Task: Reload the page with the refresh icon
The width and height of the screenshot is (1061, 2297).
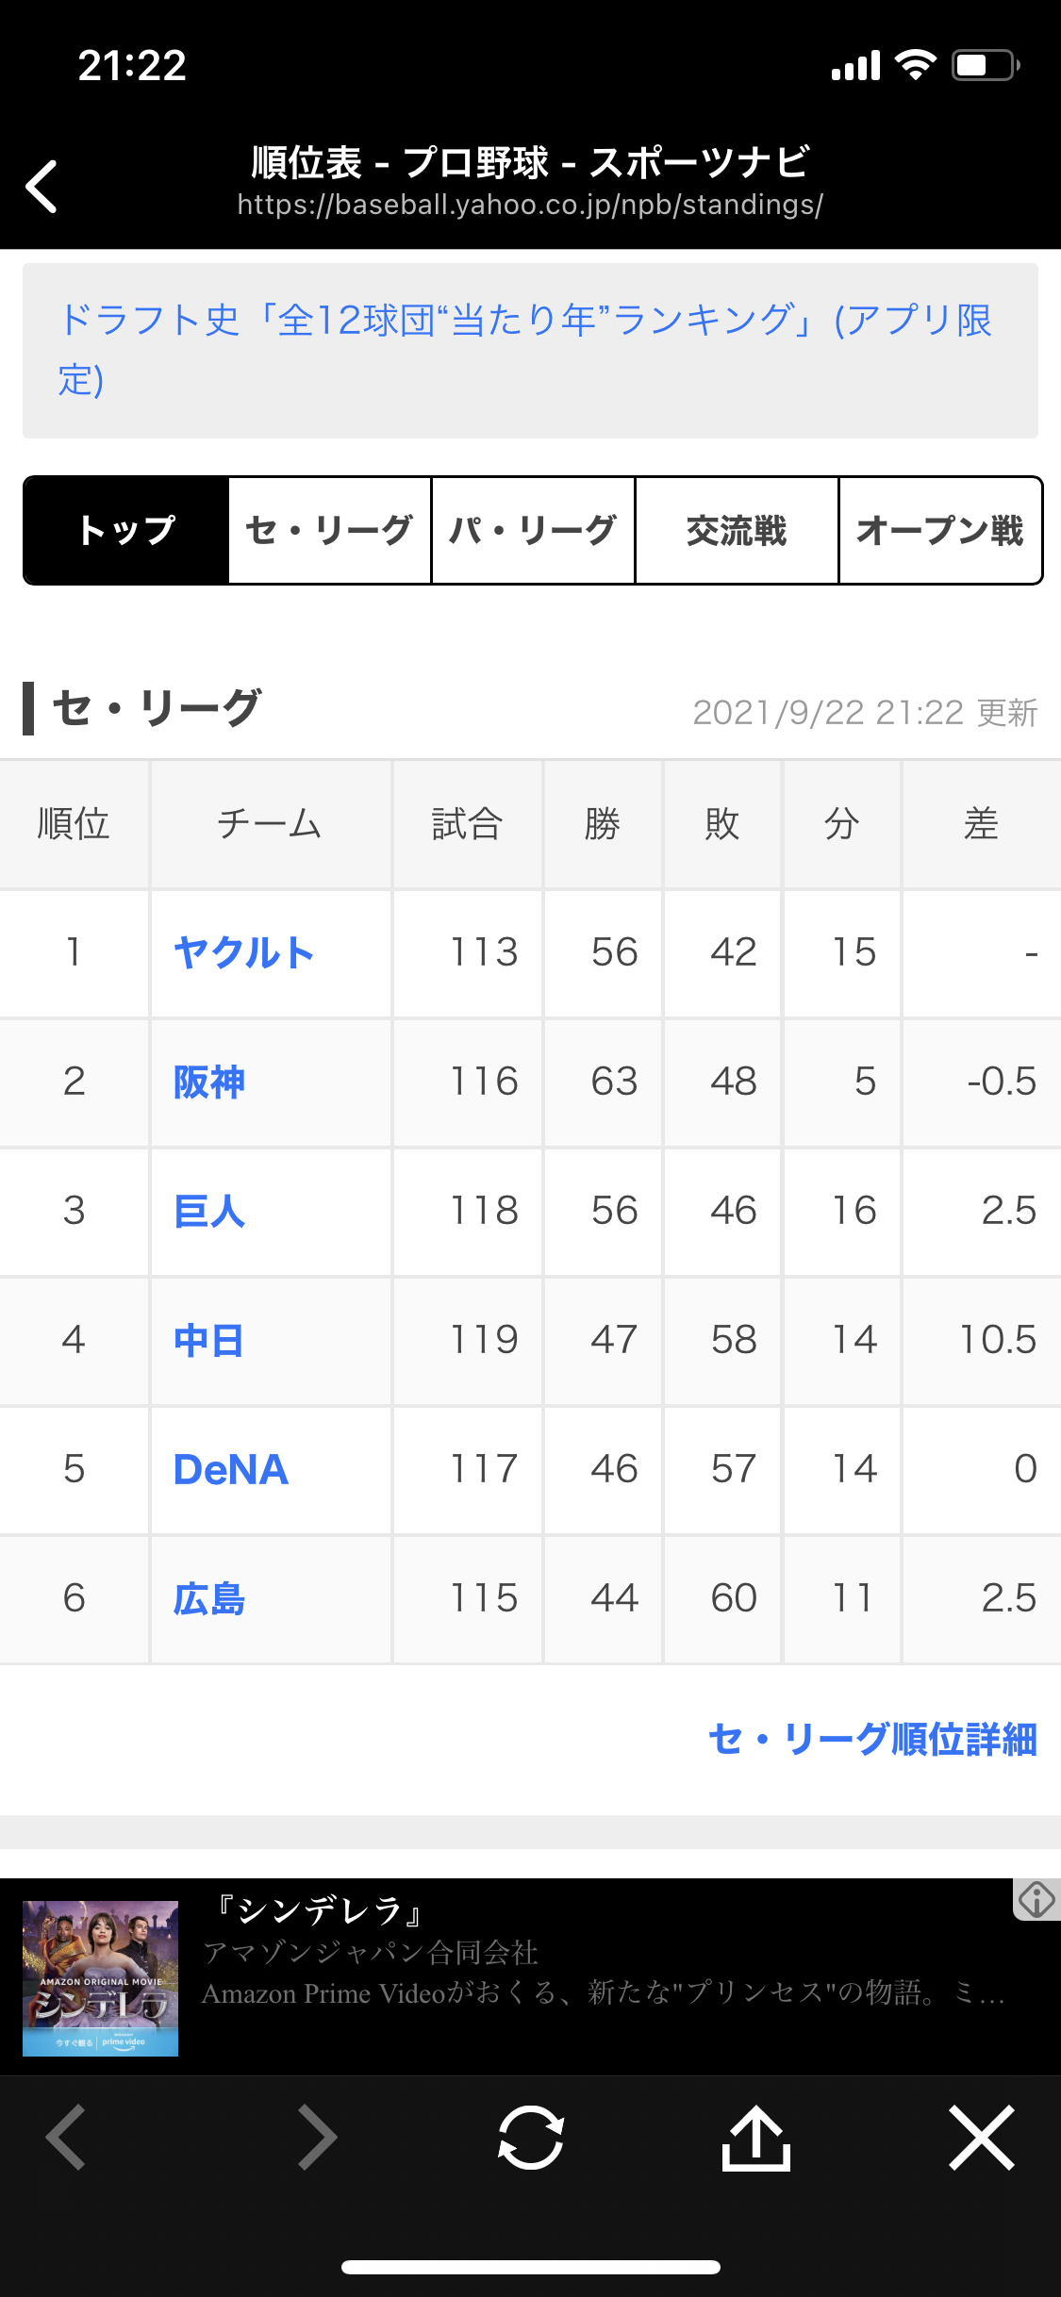Action: click(531, 2142)
